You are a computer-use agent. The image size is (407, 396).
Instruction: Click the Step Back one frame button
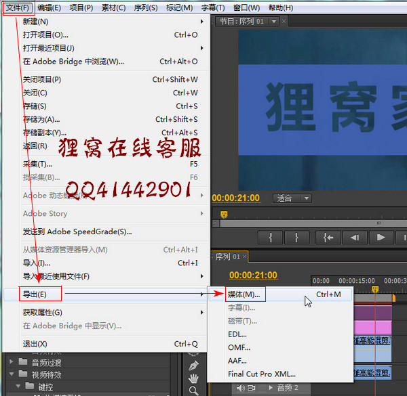[355, 238]
